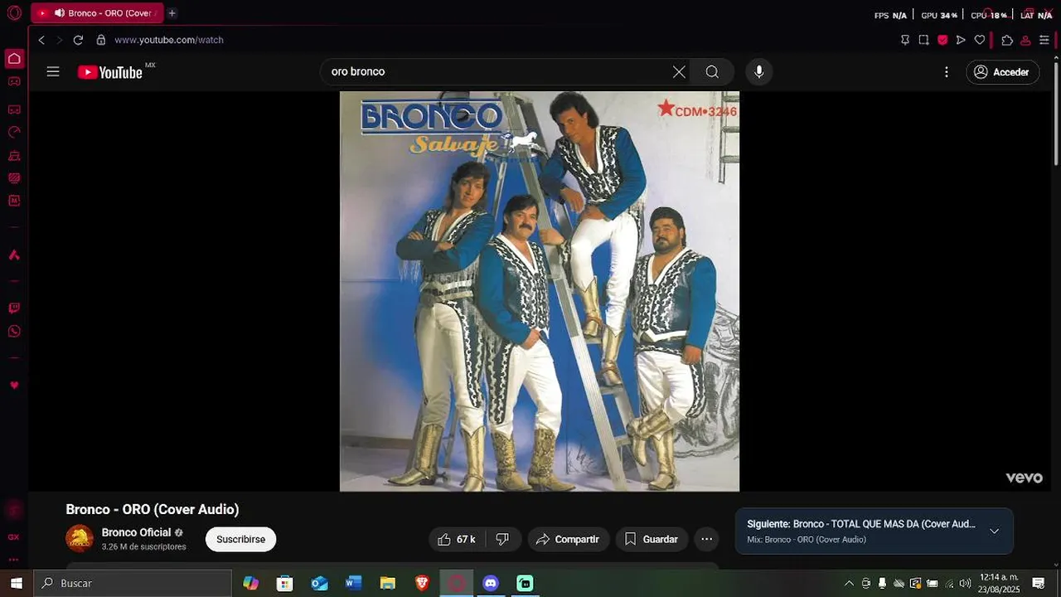This screenshot has width=1061, height=597.
Task: Open the extensions puzzle icon
Action: [1007, 40]
